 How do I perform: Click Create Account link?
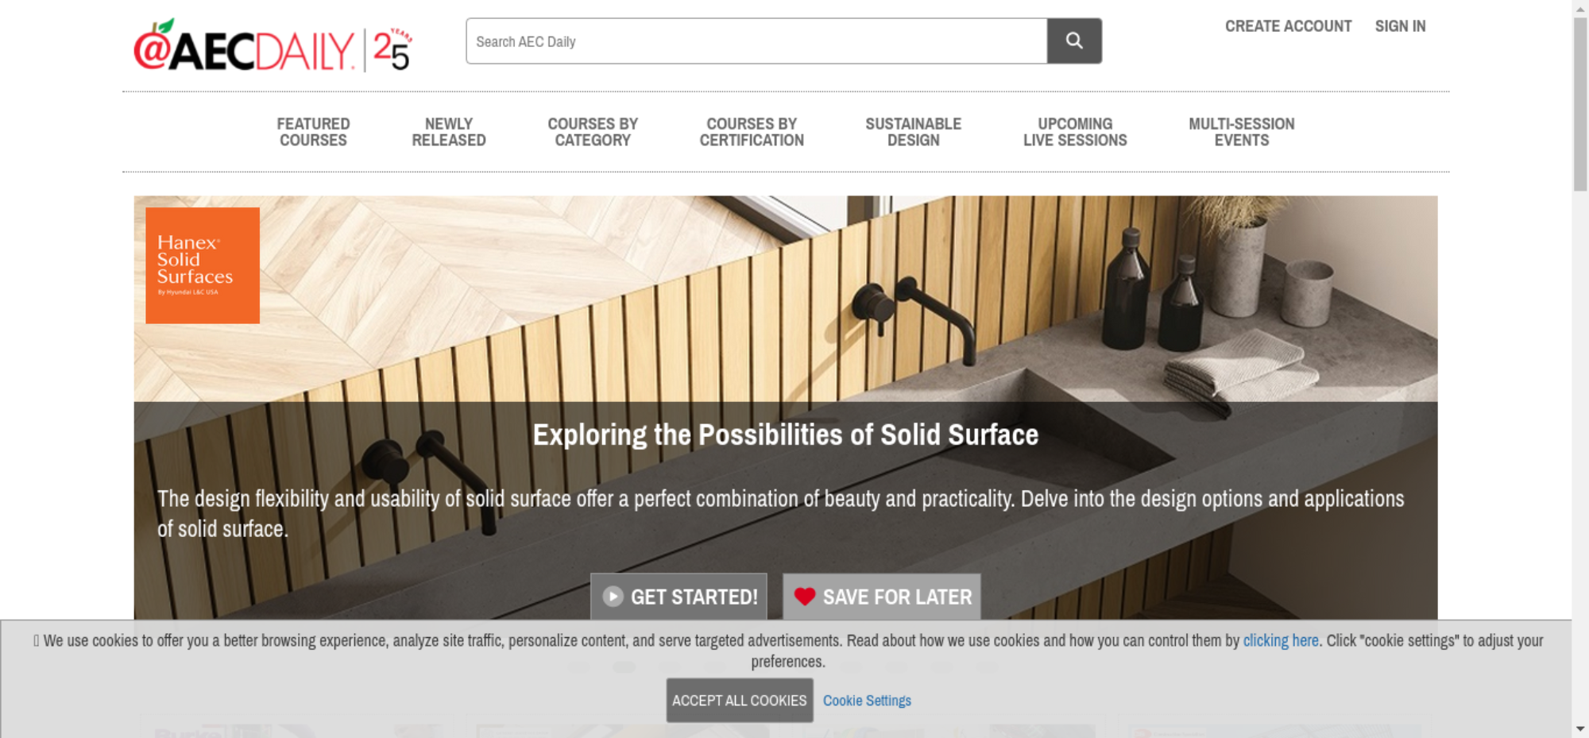[1288, 26]
